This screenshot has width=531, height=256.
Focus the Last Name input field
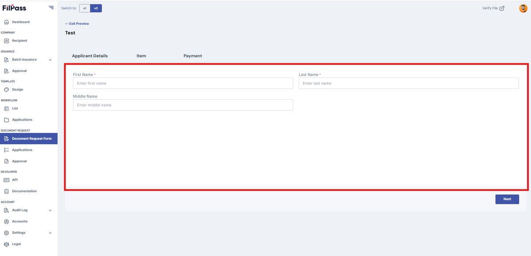tap(408, 83)
